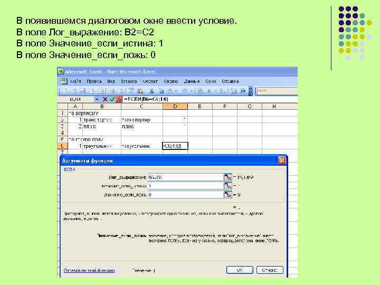This screenshot has width=380, height=285.
Task: Open the Undo history dropdown arrow
Action: pyautogui.click(x=191, y=91)
